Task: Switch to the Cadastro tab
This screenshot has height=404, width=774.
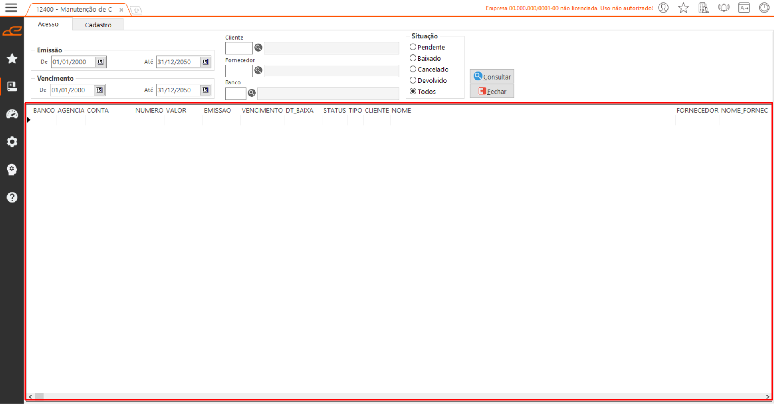Action: pos(98,25)
